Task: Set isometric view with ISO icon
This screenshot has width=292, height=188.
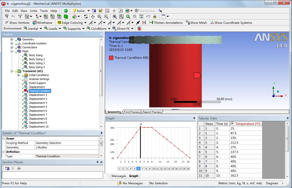Action: pyautogui.click(x=141, y=16)
